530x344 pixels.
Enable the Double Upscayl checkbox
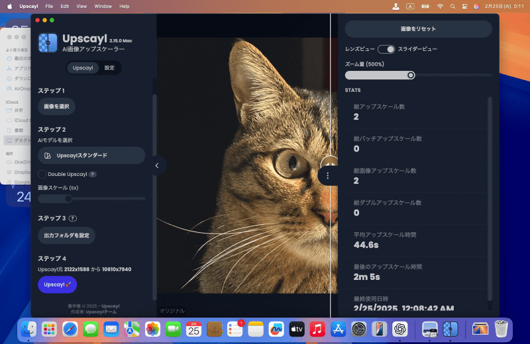[x=42, y=174]
